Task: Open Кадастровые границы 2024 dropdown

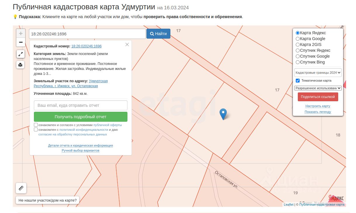Action: [x=318, y=72]
